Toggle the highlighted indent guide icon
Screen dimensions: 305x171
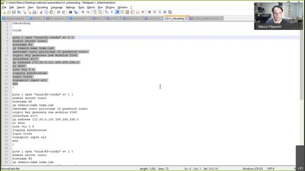[x=117, y=12]
